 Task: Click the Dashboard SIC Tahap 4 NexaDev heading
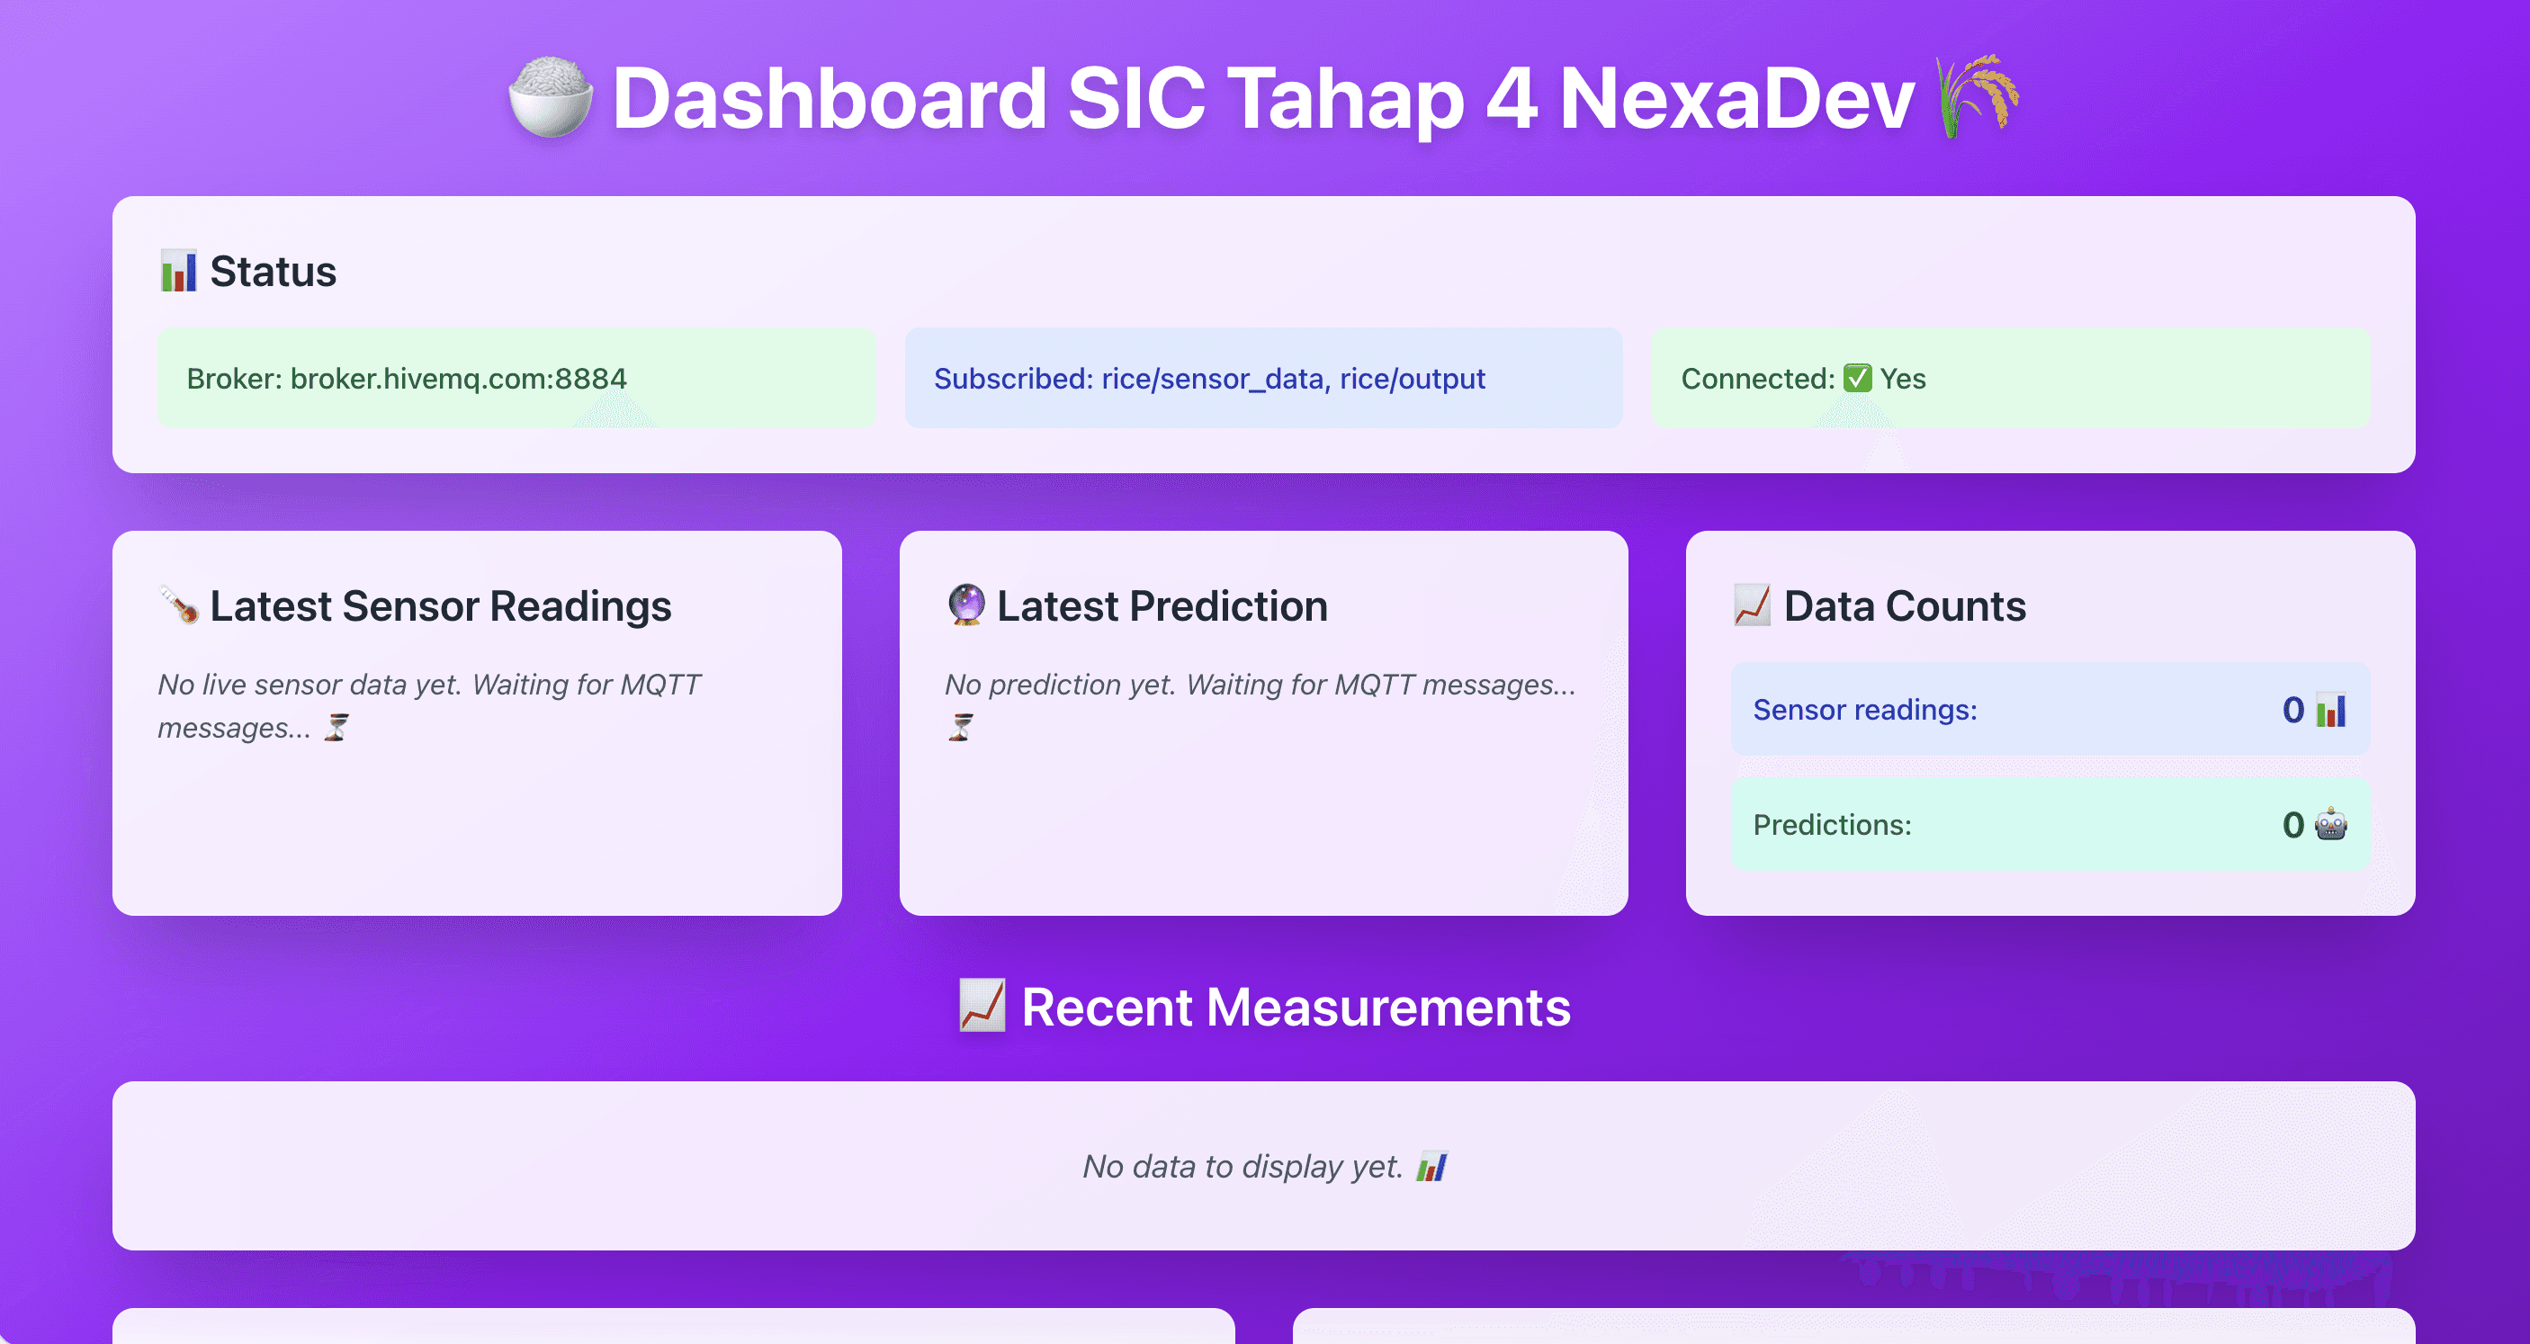pyautogui.click(x=1263, y=98)
